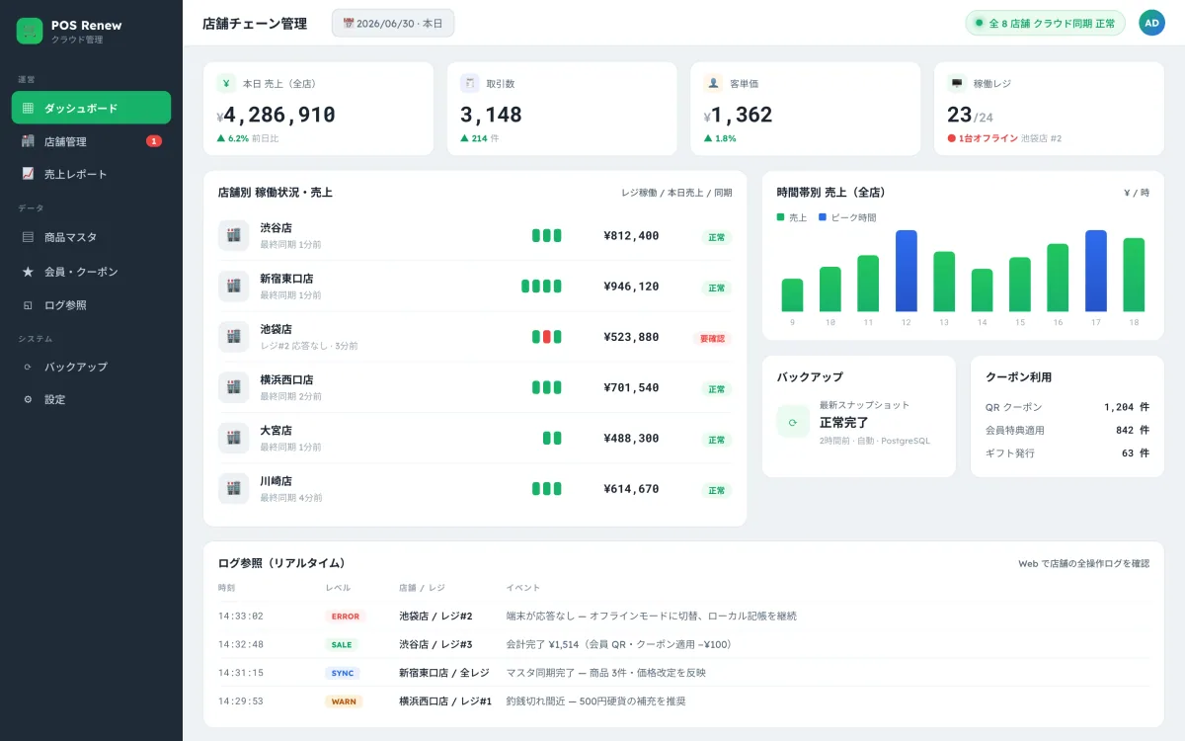1185x741 pixels.
Task: Click the POS Renew logo icon
Action: point(30,31)
